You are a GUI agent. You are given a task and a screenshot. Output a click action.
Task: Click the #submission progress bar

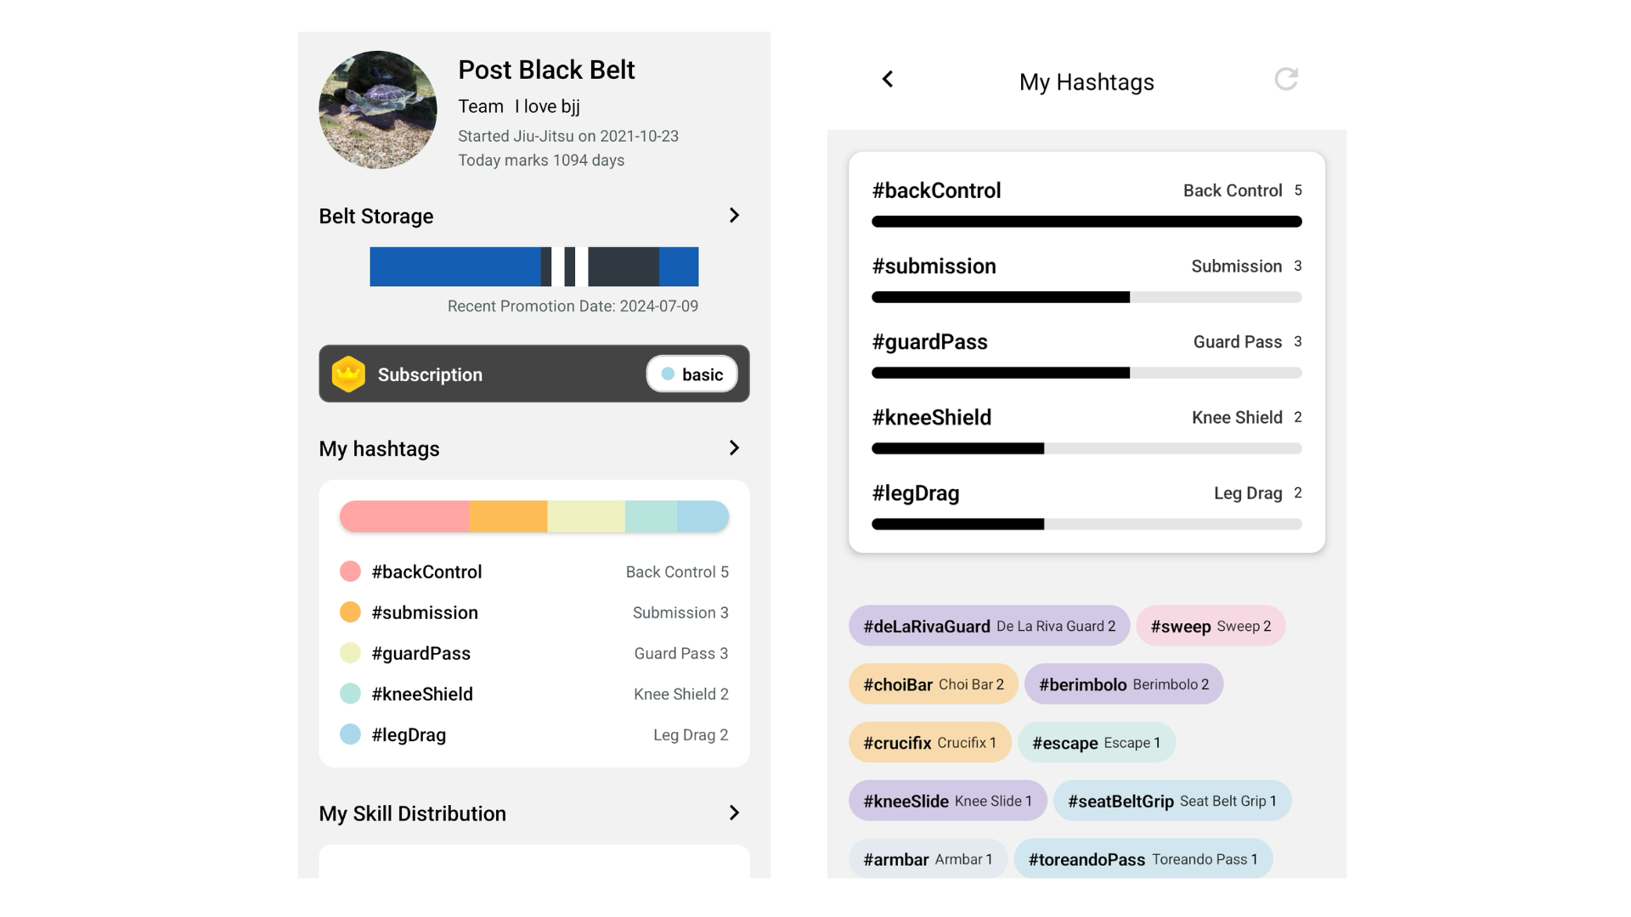(1086, 297)
